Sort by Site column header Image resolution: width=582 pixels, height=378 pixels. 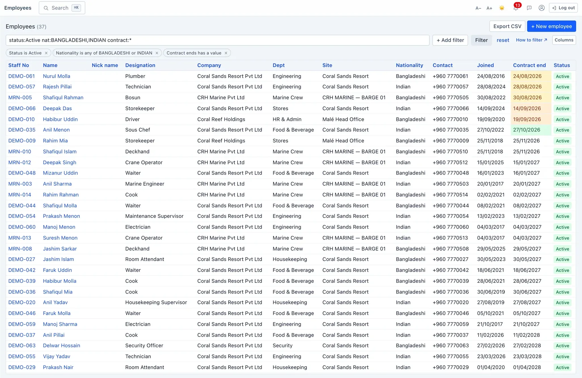coord(327,65)
